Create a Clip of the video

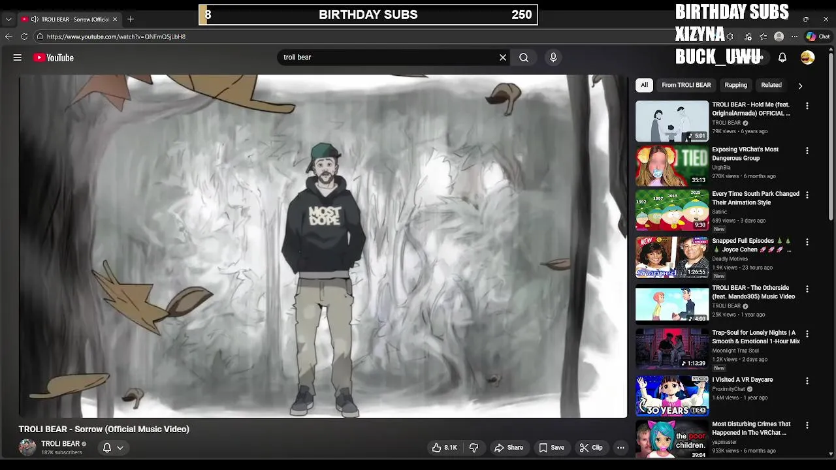pyautogui.click(x=590, y=448)
